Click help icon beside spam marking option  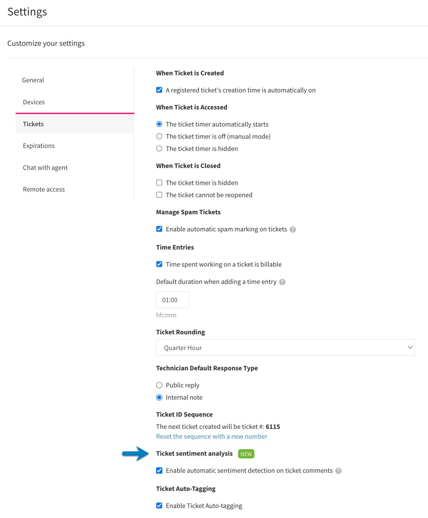point(293,229)
